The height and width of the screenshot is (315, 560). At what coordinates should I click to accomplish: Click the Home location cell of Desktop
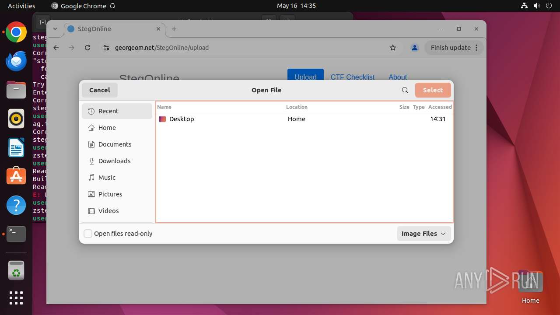pyautogui.click(x=297, y=119)
